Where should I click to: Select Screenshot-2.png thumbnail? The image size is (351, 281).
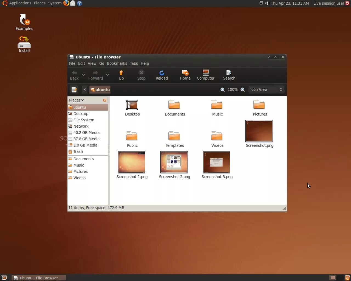[x=174, y=162]
